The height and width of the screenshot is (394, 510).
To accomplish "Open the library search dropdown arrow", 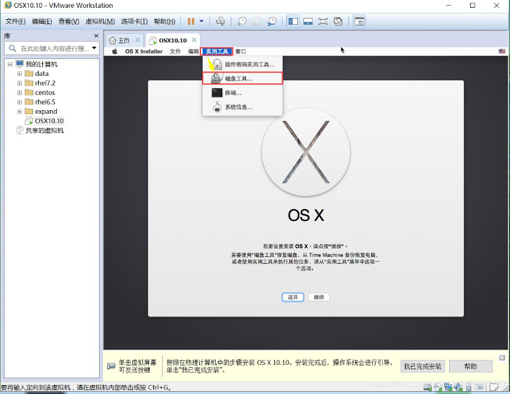I will [95, 48].
